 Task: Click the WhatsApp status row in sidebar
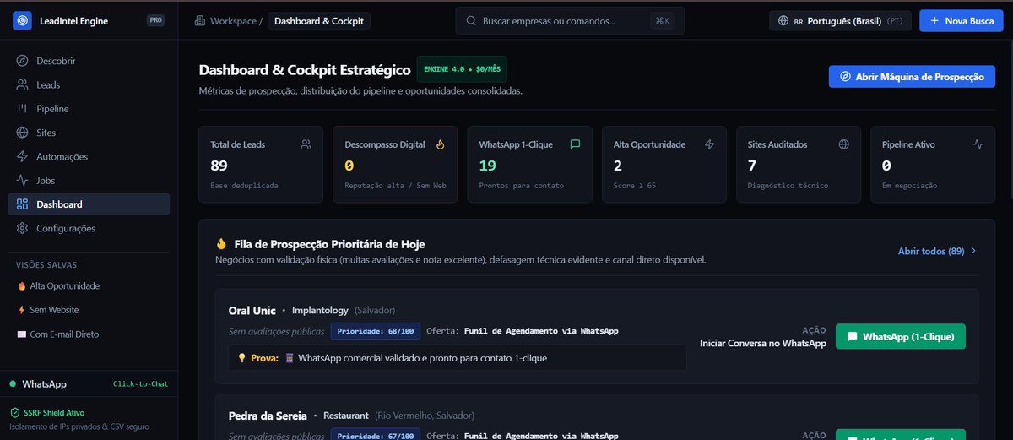click(x=89, y=384)
